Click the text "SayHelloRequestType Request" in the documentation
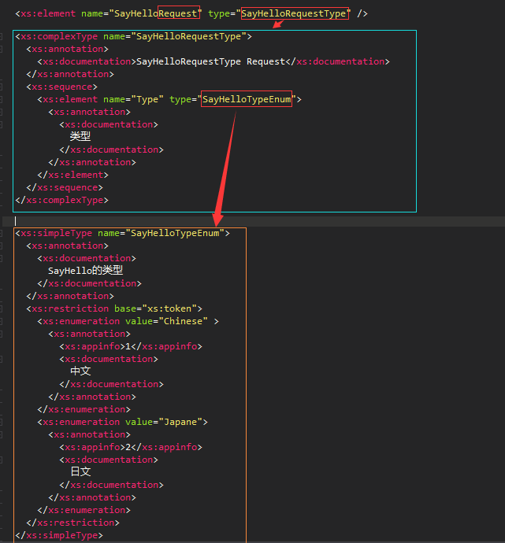 click(210, 61)
